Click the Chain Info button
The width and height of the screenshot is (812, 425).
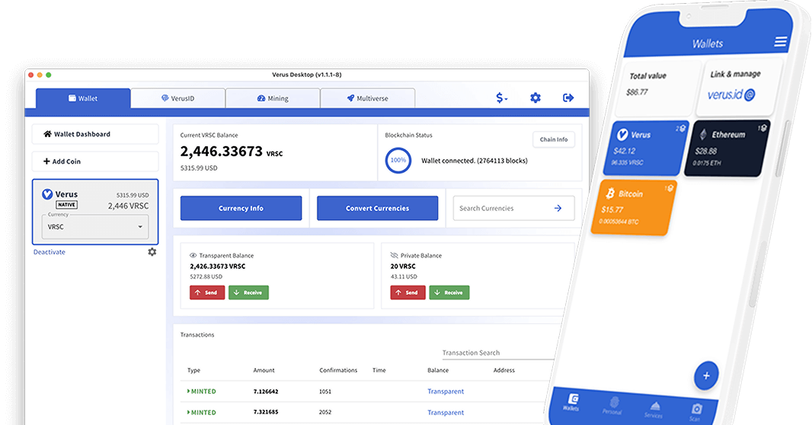(x=554, y=139)
